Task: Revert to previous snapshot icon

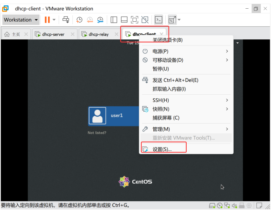Action: click(x=90, y=20)
